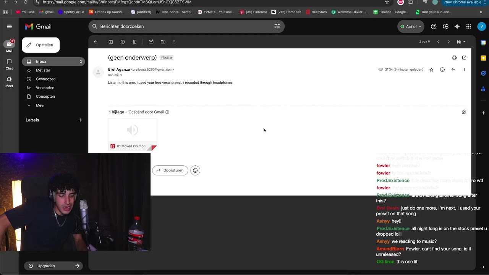Add all attachments to Drive
Screen dimensions: 489x275
464,112
